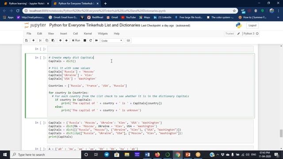
Task: Open the Rediffmail bookmark
Action: pos(95,17)
